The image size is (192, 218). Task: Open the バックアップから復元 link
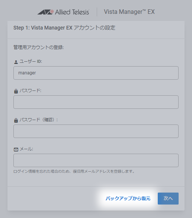pyautogui.click(x=128, y=199)
